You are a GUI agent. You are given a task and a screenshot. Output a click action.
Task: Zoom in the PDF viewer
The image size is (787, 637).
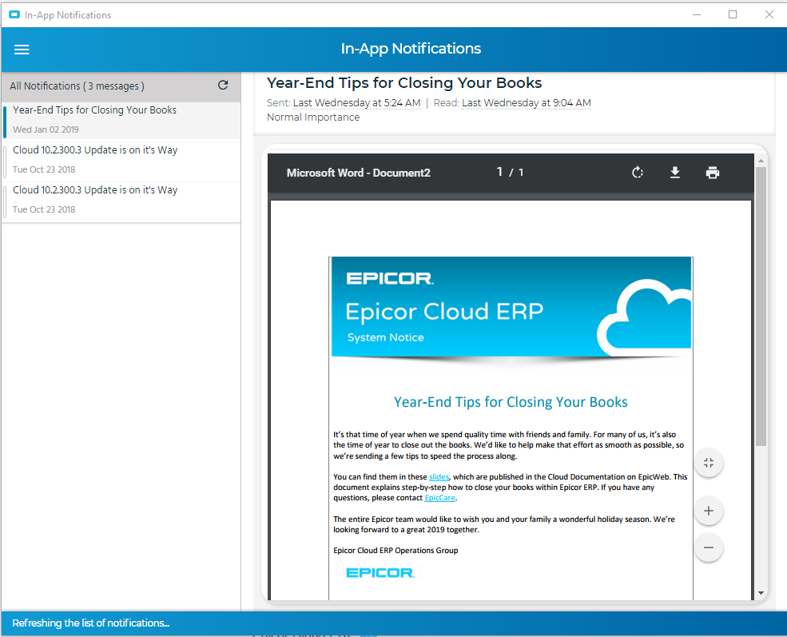pyautogui.click(x=709, y=511)
